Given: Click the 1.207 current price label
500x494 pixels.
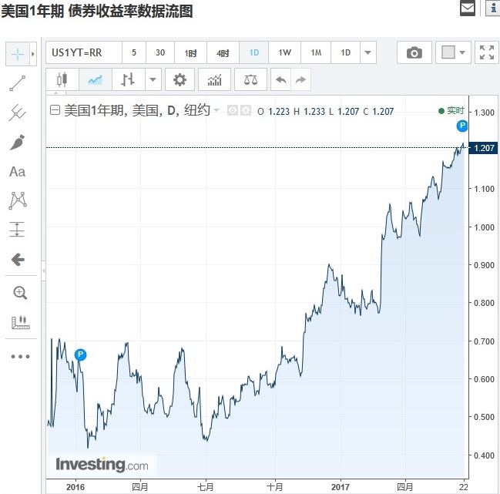Looking at the screenshot, I should pyautogui.click(x=483, y=148).
